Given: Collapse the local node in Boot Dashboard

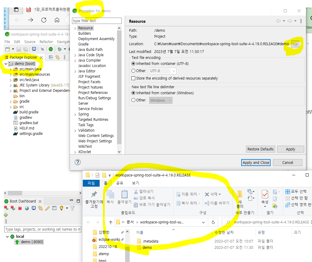Looking at the screenshot, I should click(7, 237).
